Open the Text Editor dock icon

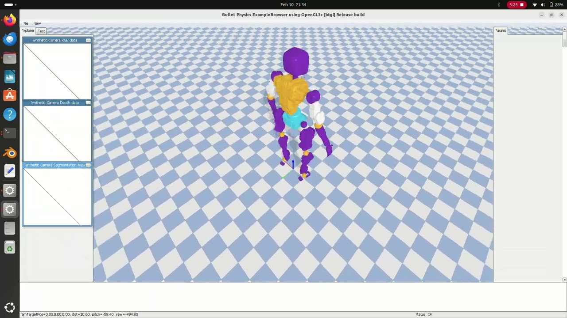pyautogui.click(x=10, y=172)
